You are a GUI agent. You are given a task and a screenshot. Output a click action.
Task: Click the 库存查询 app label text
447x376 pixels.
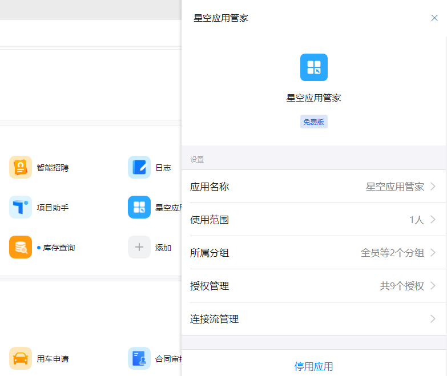point(59,248)
